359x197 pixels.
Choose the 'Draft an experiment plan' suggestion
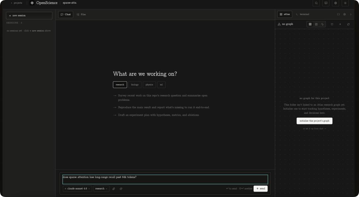(x=156, y=115)
